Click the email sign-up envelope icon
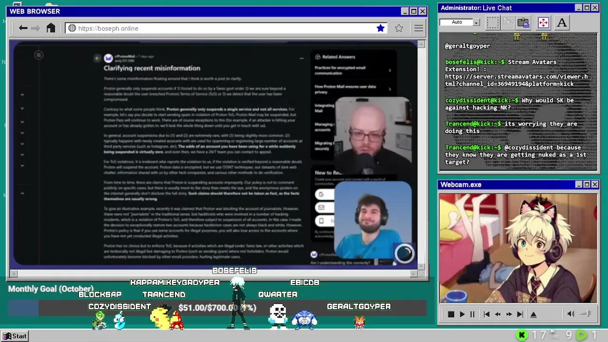 [321, 208]
